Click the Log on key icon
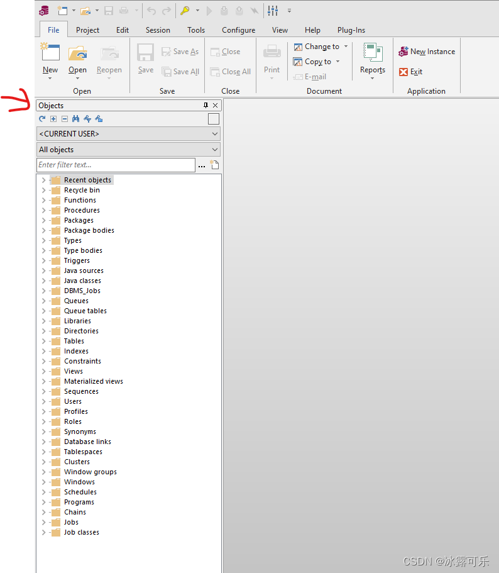 [185, 11]
